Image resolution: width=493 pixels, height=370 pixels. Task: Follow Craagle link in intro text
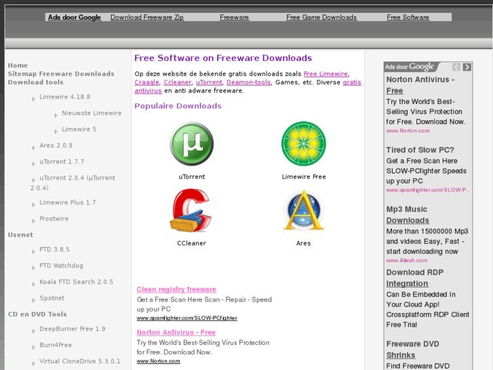147,83
